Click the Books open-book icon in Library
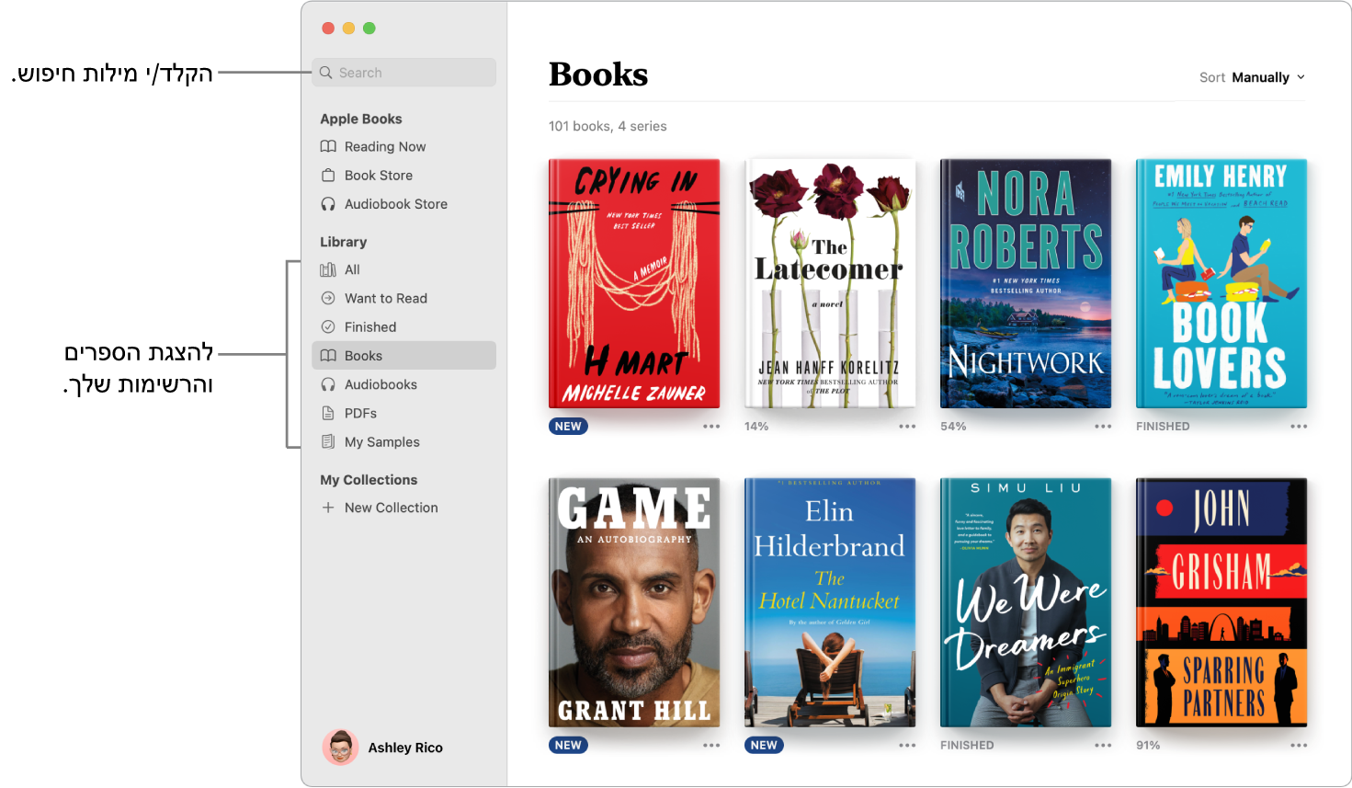This screenshot has width=1352, height=788. point(328,356)
